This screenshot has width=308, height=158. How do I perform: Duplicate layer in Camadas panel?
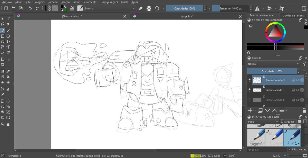(260, 110)
